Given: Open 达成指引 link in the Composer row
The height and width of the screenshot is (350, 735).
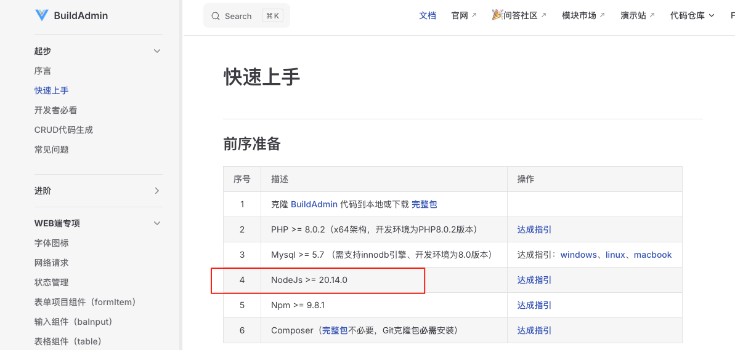Looking at the screenshot, I should pyautogui.click(x=534, y=331).
